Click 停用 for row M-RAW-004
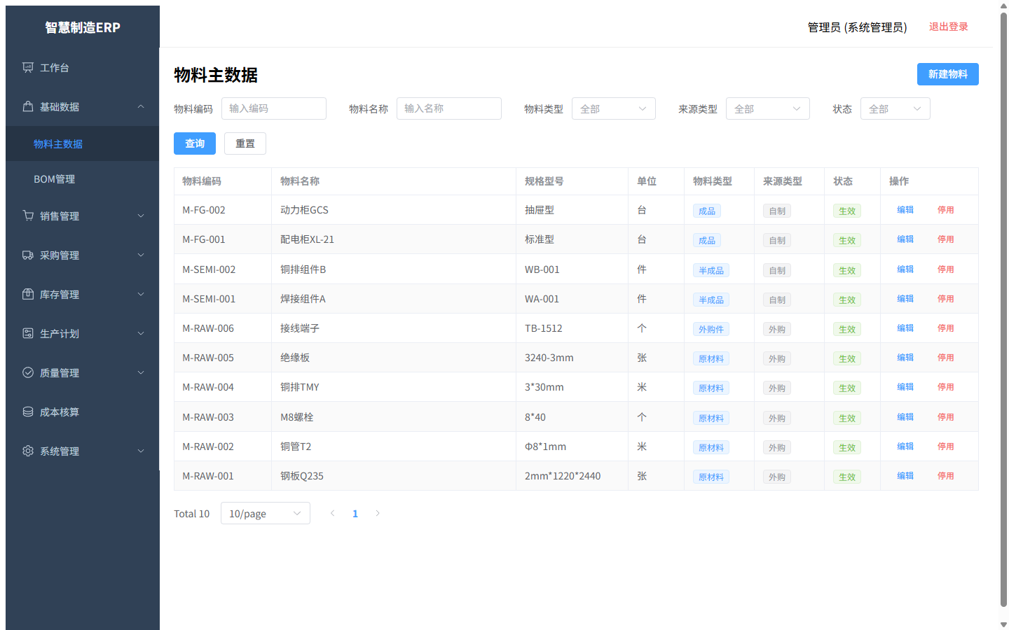This screenshot has height=630, width=1009. (x=946, y=387)
